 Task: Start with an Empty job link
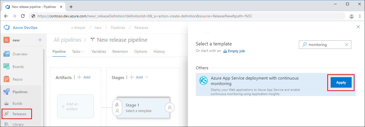pos(234,51)
